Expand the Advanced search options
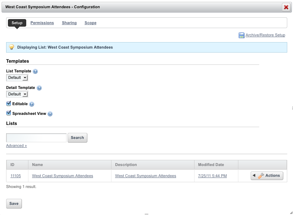293x215 pixels. (17, 145)
